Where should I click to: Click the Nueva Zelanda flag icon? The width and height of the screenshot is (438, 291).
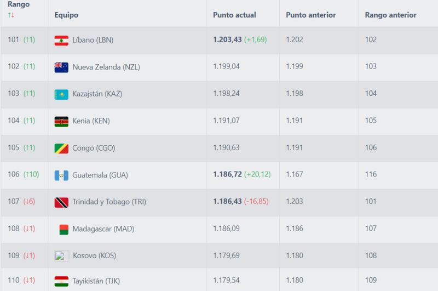61,67
